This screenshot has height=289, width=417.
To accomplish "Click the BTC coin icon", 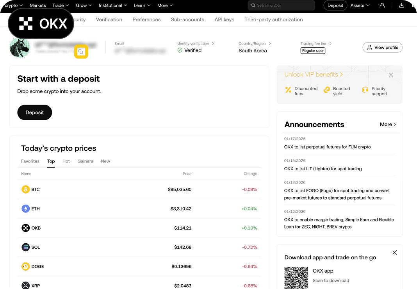I will tap(25, 189).
